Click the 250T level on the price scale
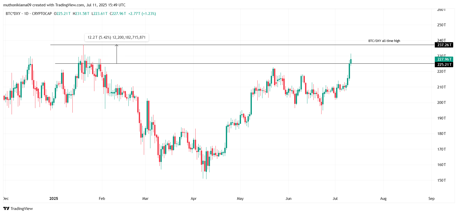 coord(442,25)
